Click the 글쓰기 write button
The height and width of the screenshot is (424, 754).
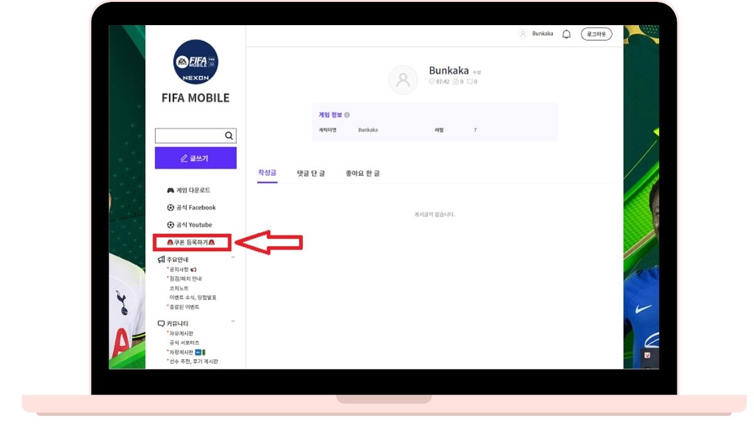195,158
